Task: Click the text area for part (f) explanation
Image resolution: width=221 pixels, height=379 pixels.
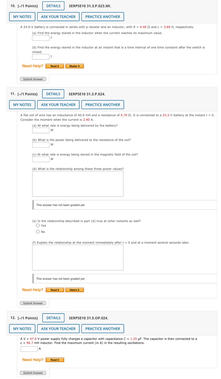Action: [78, 257]
